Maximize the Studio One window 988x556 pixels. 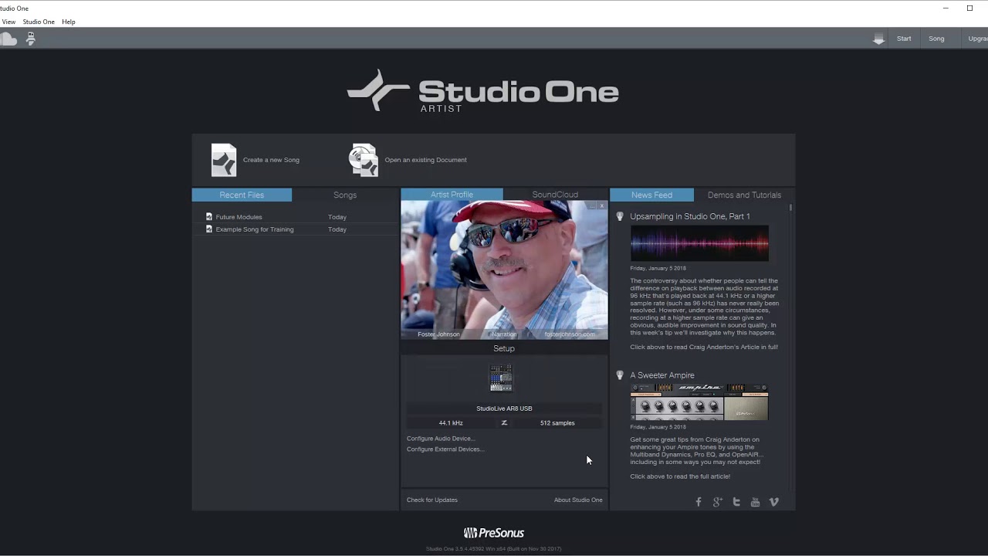[969, 8]
